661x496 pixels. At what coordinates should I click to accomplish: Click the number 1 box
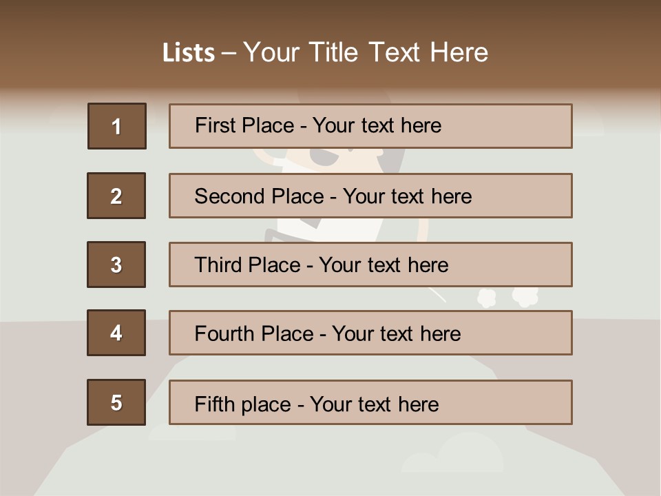point(117,126)
